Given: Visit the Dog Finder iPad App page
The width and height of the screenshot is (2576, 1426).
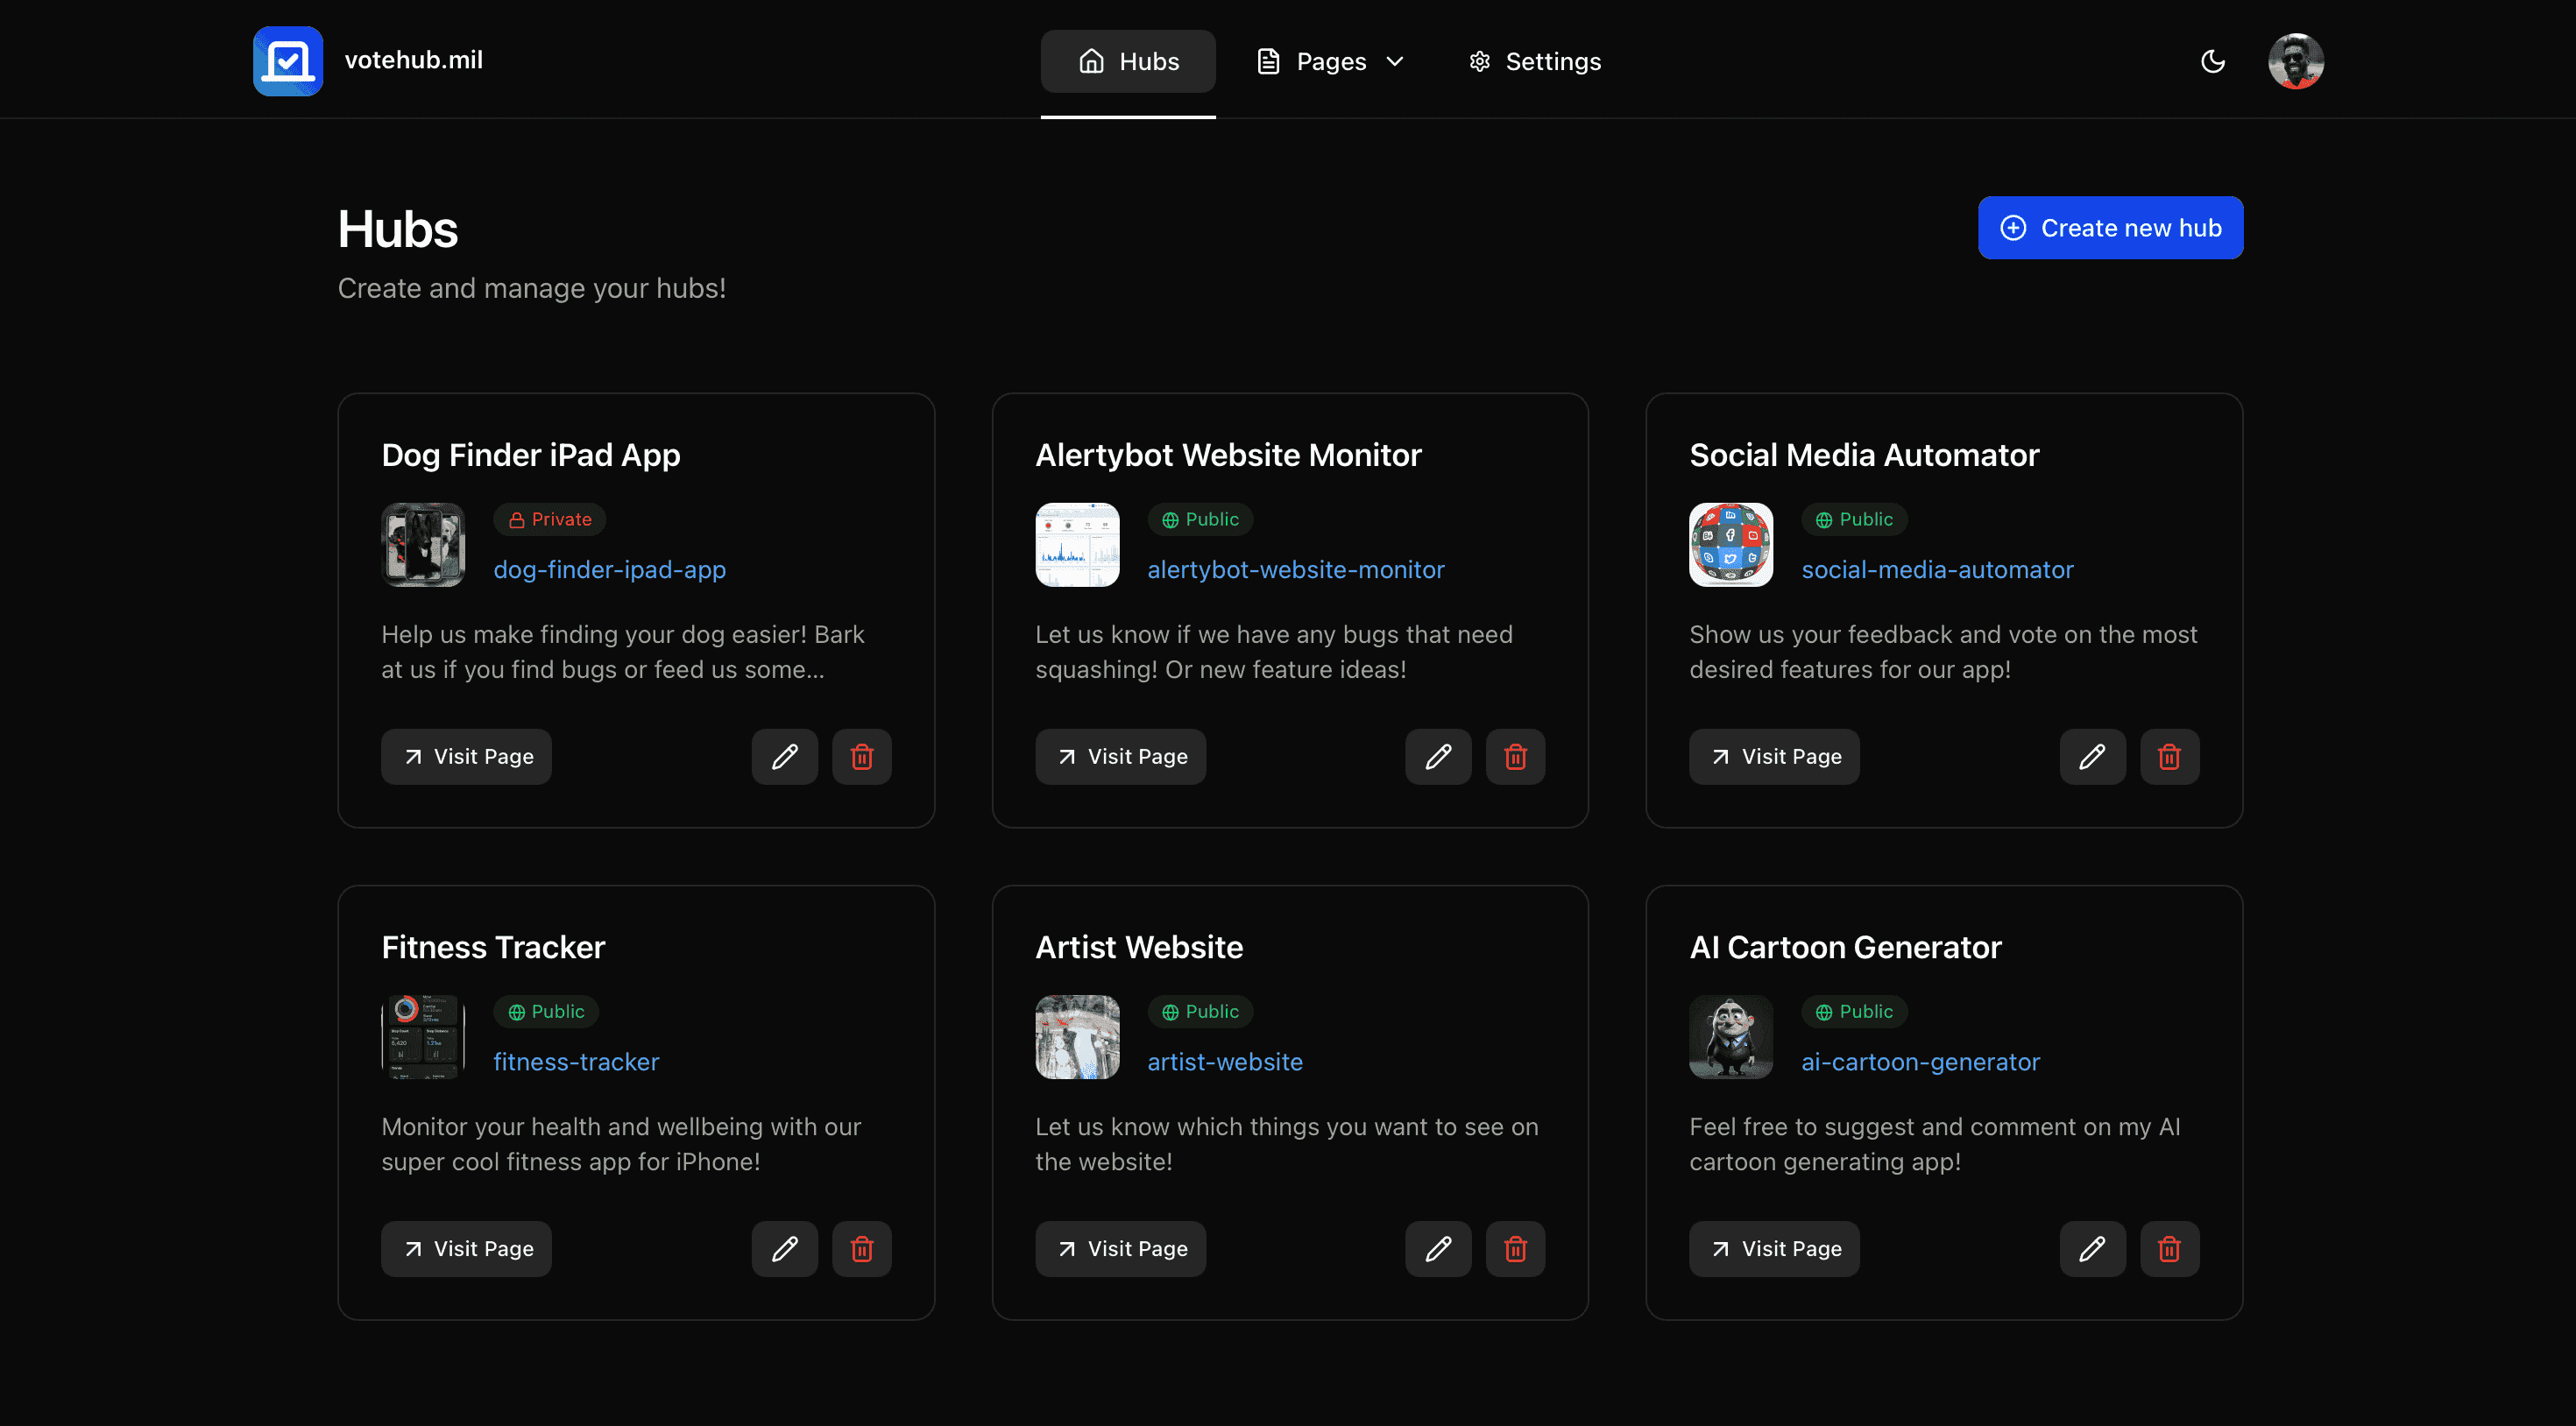Looking at the screenshot, I should [x=466, y=757].
